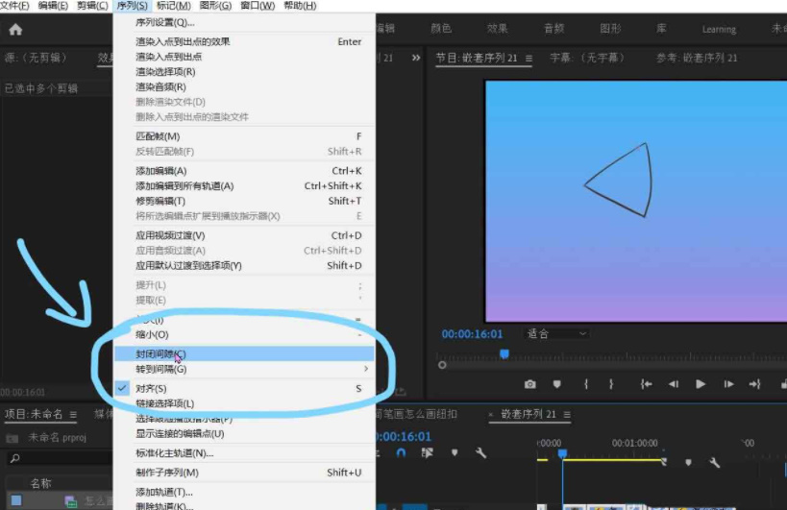The height and width of the screenshot is (510, 787).
Task: Open 标记(M) menu
Action: tap(174, 6)
